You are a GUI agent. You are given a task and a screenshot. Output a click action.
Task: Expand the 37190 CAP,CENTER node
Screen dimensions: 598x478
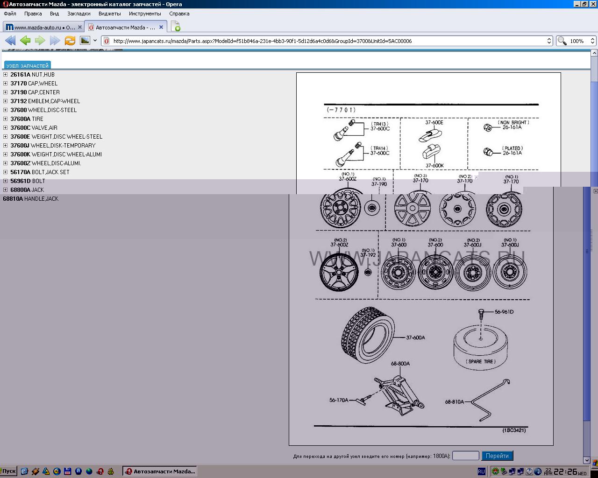5,92
